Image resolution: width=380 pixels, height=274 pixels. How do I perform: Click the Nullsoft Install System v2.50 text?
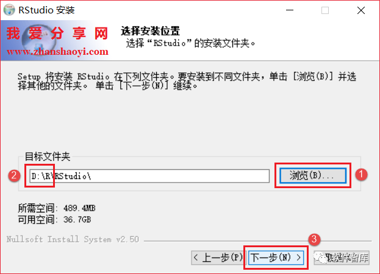[73, 239]
